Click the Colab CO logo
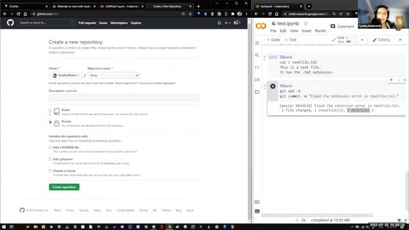Viewport: 409px width, 230px height. coord(261,26)
